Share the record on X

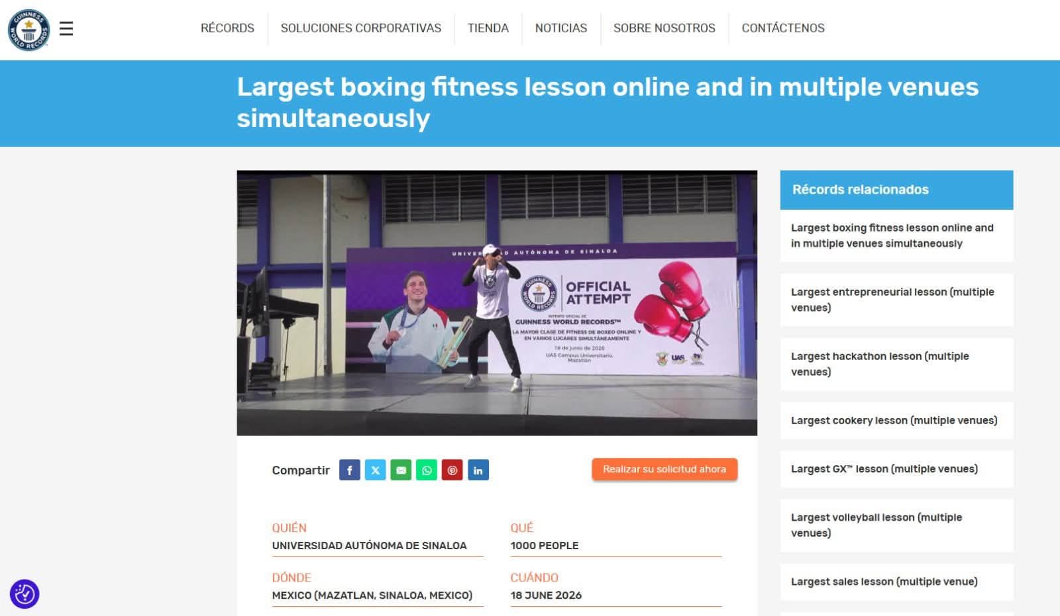375,470
